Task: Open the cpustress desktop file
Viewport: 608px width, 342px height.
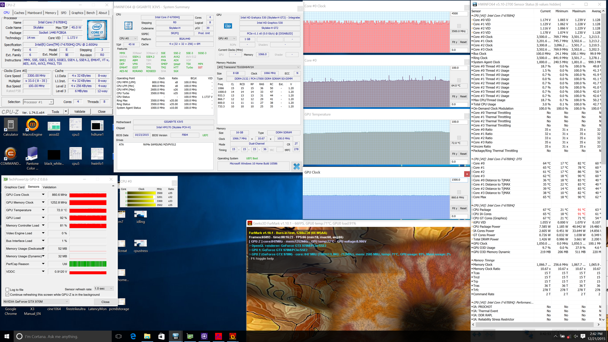Action: [140, 243]
